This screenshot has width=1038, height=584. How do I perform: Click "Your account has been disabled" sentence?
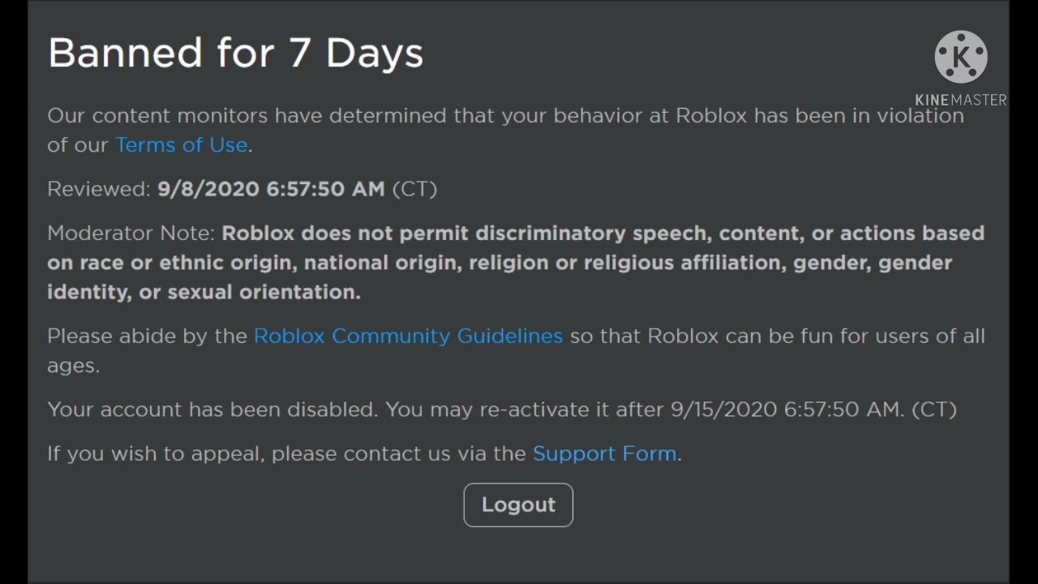212,410
